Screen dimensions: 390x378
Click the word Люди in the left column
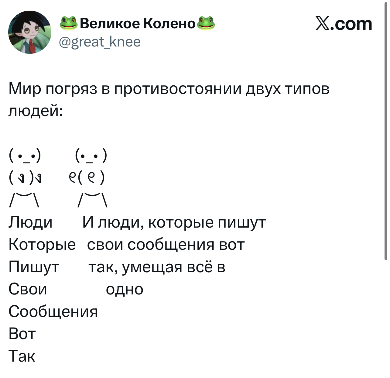(x=30, y=222)
